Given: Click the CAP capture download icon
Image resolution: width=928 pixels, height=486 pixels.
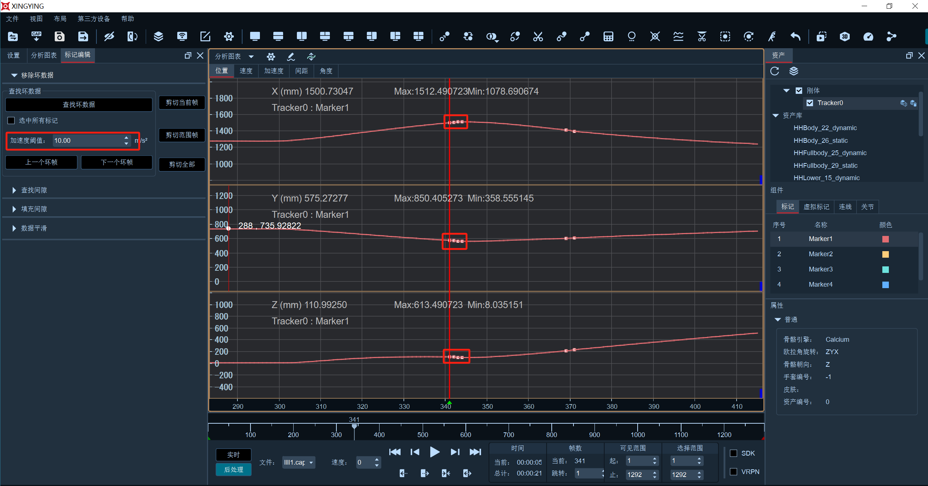Looking at the screenshot, I should pos(36,37).
